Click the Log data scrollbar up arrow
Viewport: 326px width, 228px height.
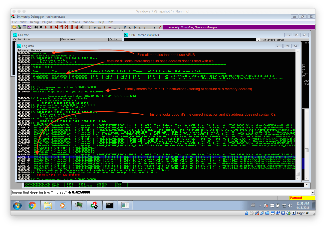click(297, 51)
